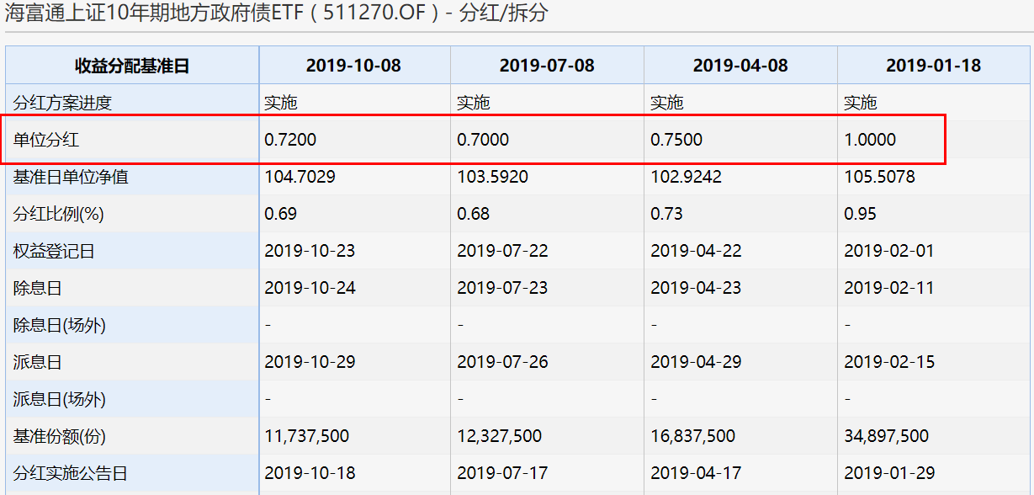Click announcement date 2019-10-18

(310, 473)
